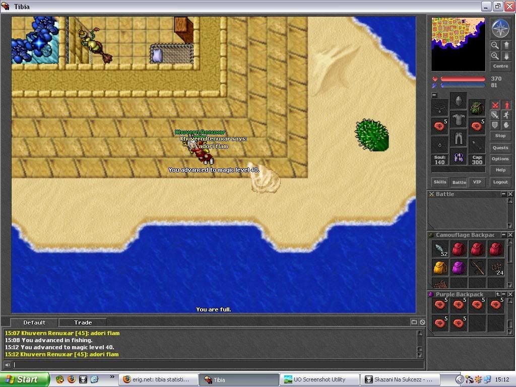The height and width of the screenshot is (387, 516).
Task: Click the chat volume speaker icon
Action: coord(7,365)
